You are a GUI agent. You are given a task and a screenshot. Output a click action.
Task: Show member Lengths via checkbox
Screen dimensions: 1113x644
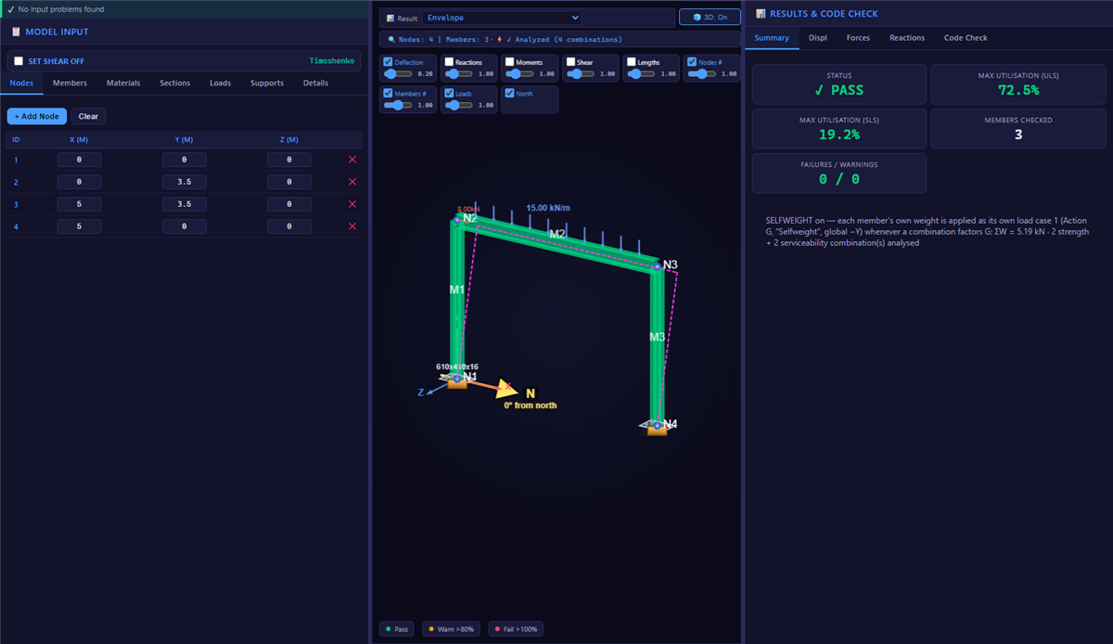(632, 62)
